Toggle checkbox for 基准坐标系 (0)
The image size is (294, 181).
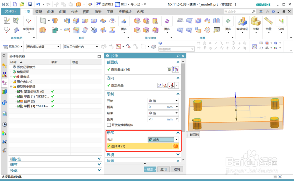coord(18,92)
